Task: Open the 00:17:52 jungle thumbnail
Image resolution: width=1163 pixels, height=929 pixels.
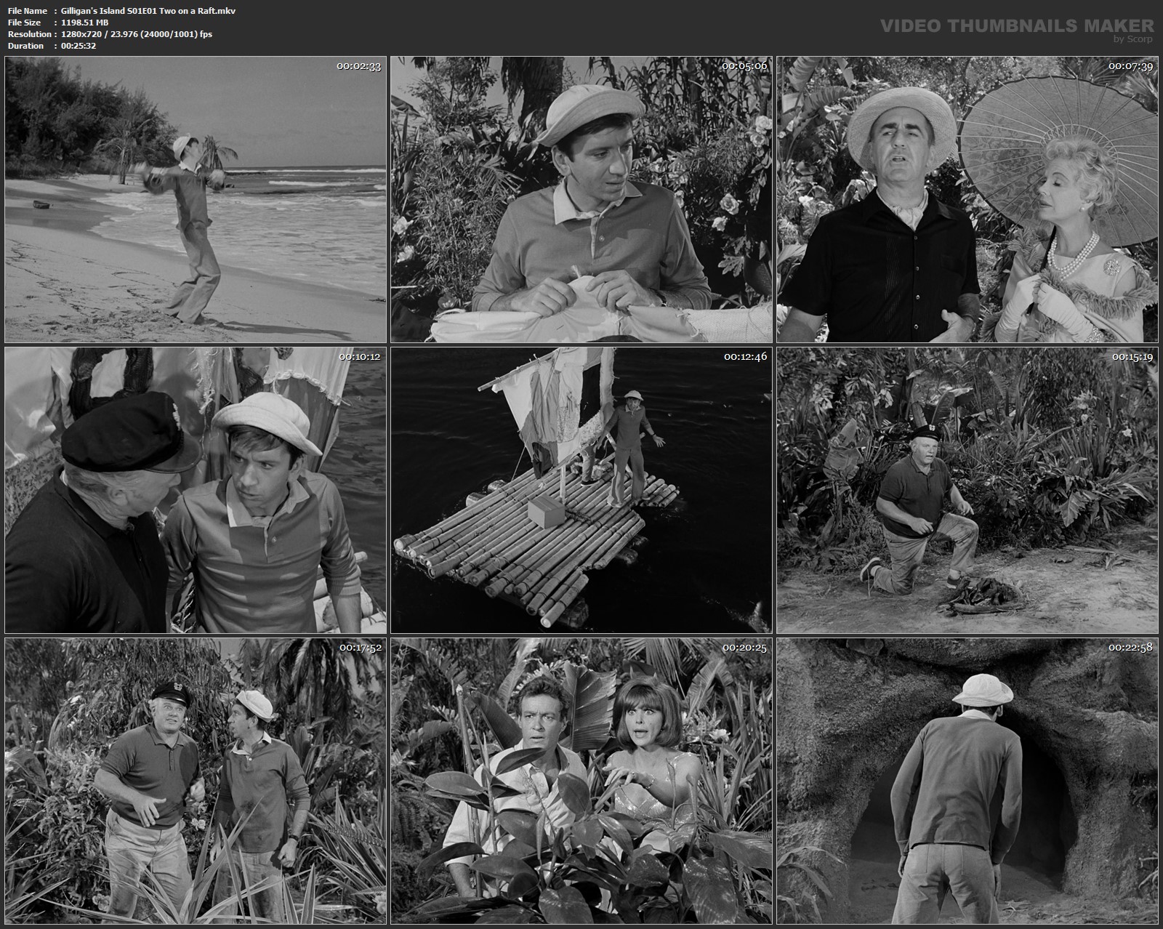Action: [196, 781]
